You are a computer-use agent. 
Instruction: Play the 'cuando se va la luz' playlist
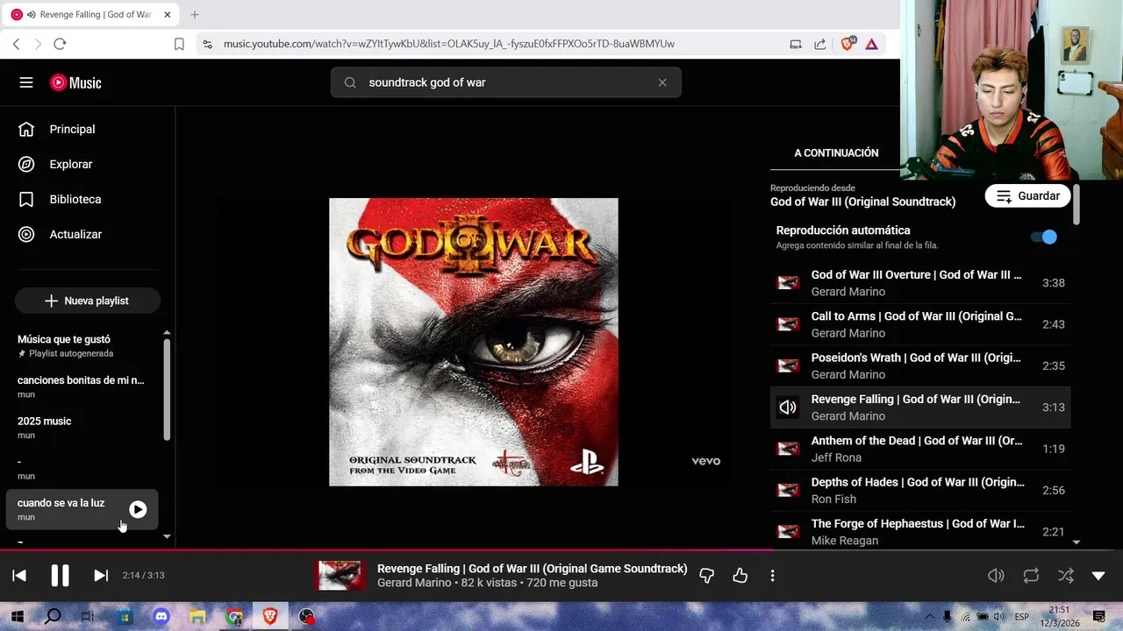coord(138,509)
